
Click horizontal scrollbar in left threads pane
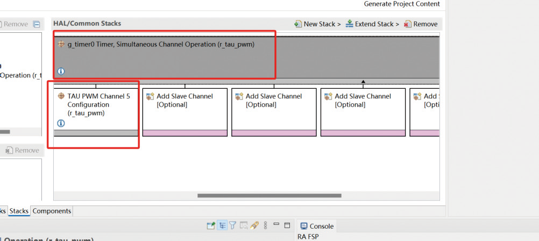coord(5,132)
